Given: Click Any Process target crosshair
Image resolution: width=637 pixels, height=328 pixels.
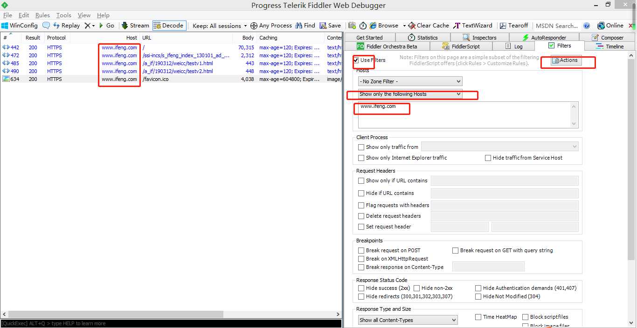Looking at the screenshot, I should tap(271, 26).
